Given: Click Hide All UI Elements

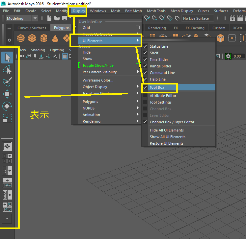Looking at the screenshot, I should (167, 130).
